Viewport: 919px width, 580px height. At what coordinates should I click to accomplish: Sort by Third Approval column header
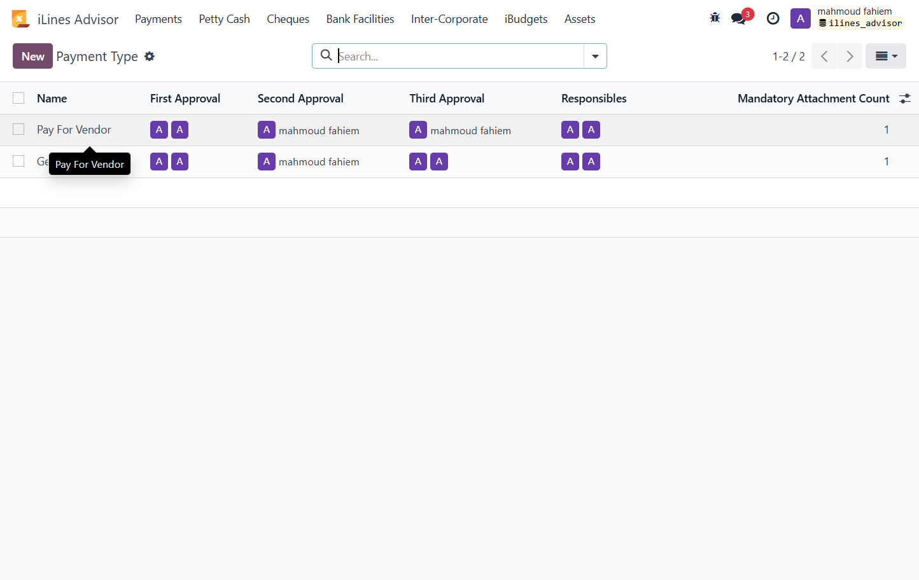click(x=447, y=99)
